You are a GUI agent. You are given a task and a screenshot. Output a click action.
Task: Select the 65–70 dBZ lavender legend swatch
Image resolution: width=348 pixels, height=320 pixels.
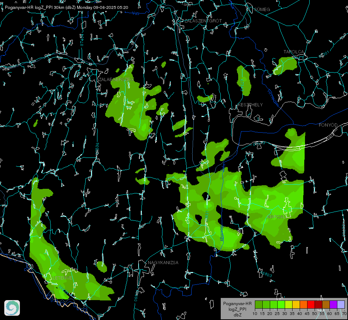pos(341,304)
